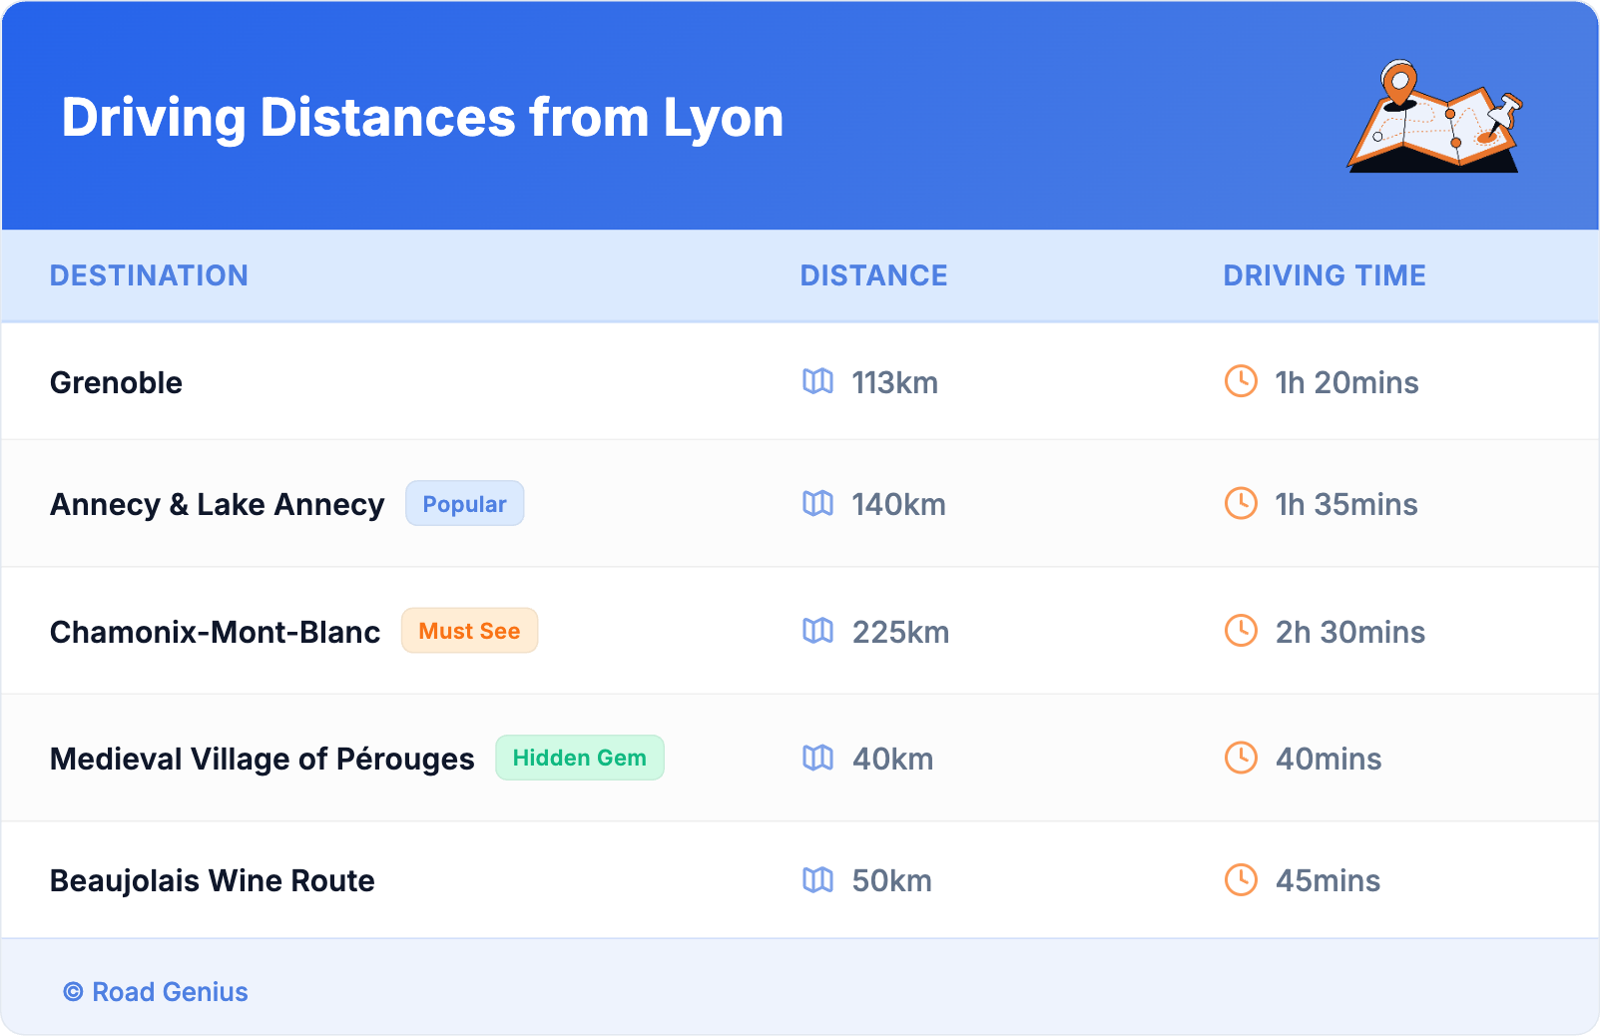Select Chamonix-Mont-Blanc destination name

click(x=215, y=632)
